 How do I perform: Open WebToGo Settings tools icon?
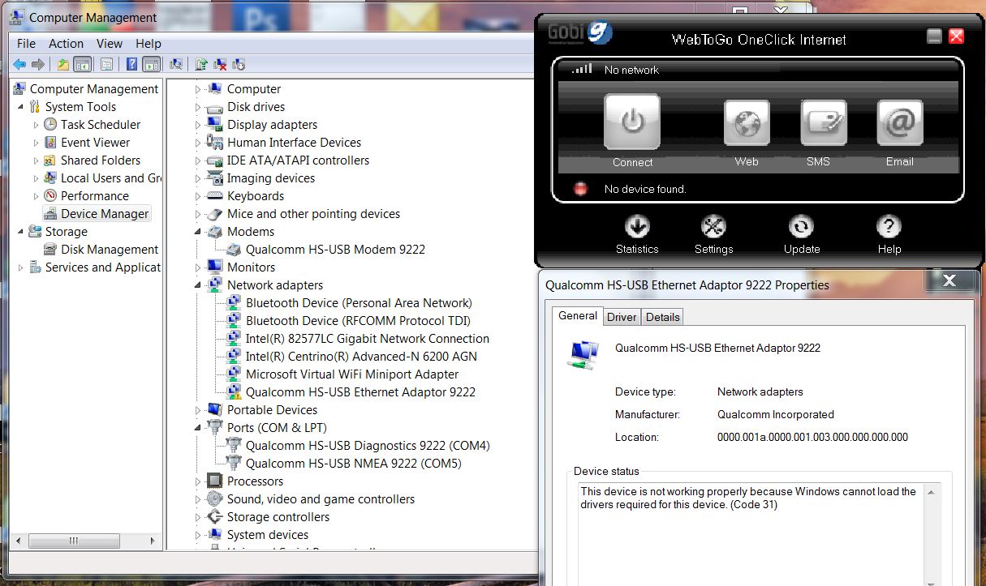pyautogui.click(x=713, y=227)
